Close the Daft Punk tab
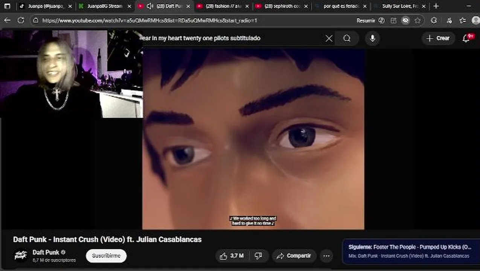This screenshot has width=480, height=271. point(188,6)
